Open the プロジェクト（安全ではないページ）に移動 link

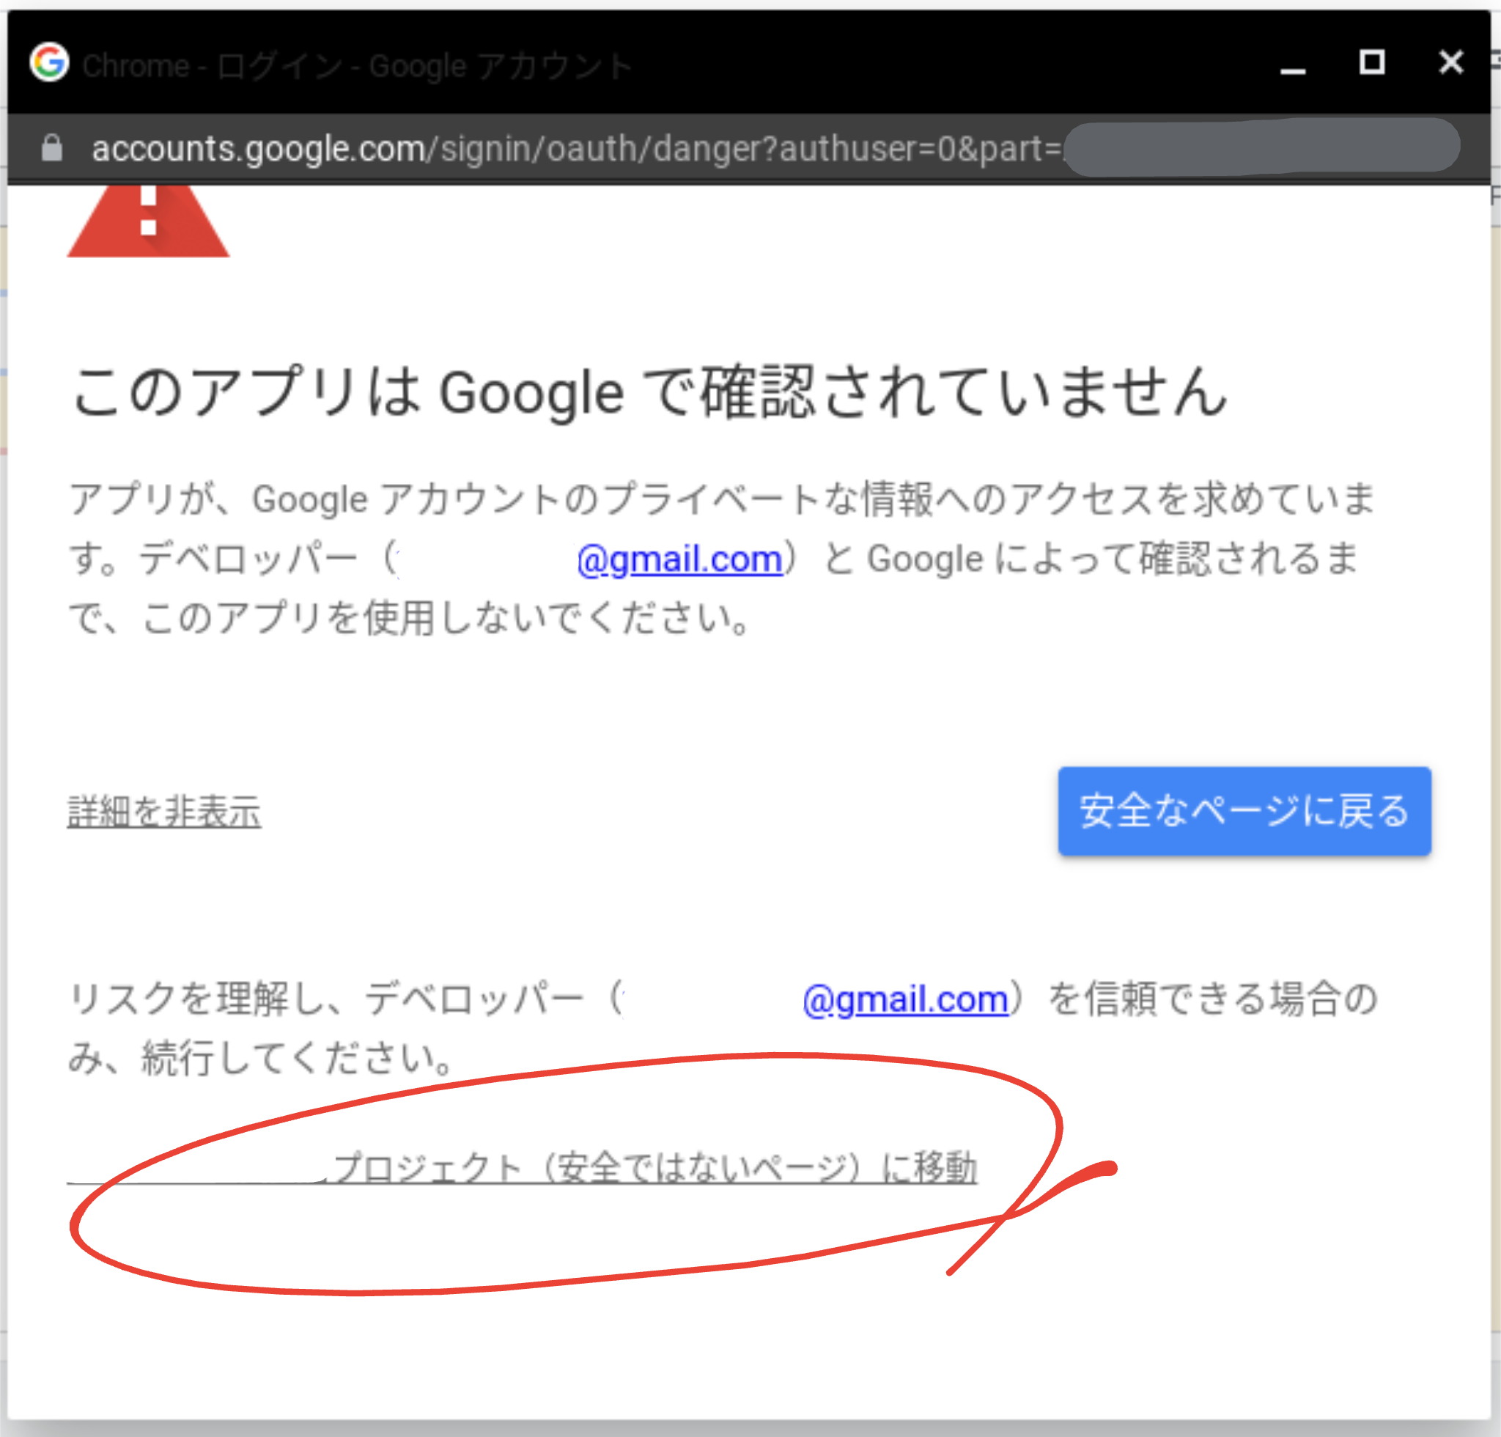click(654, 1168)
